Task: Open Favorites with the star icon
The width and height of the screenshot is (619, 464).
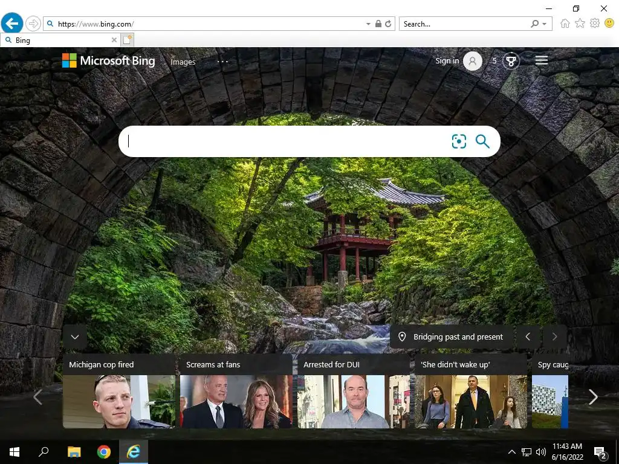Action: (580, 24)
